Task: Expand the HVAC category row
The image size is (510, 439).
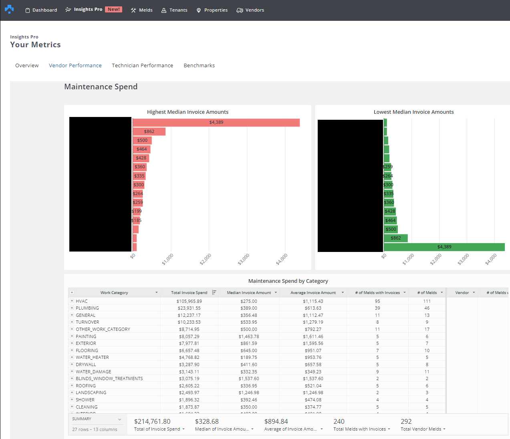Action: [x=72, y=301]
